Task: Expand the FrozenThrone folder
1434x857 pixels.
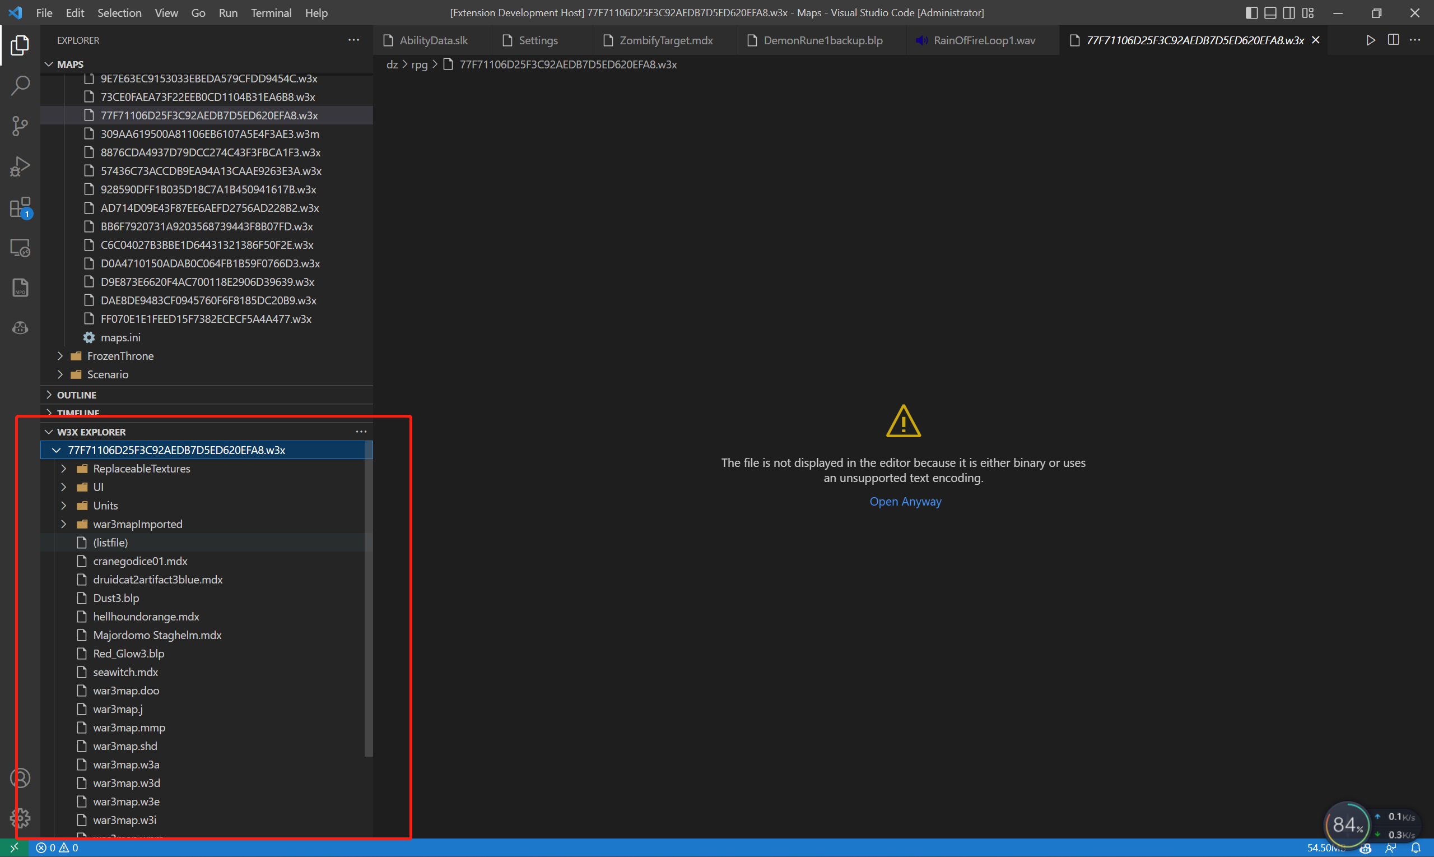Action: click(60, 356)
